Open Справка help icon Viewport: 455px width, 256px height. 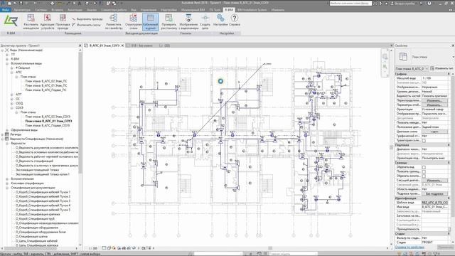click(234, 21)
